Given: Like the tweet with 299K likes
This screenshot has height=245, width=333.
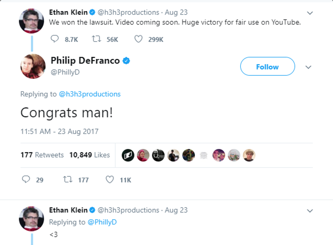Looking at the screenshot, I should tap(138, 39).
